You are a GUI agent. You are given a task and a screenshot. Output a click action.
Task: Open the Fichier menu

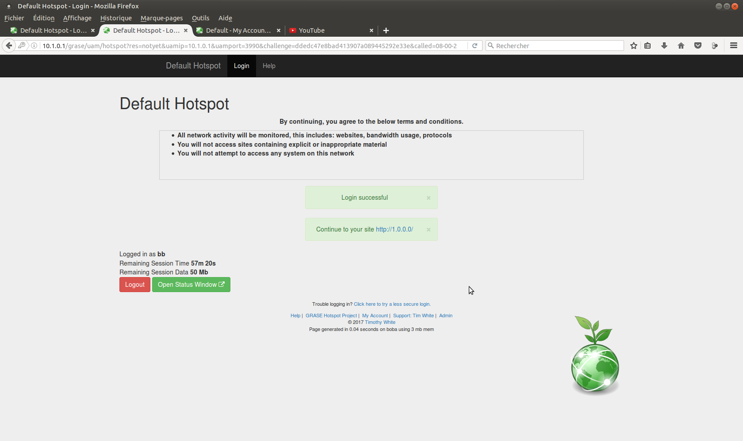pyautogui.click(x=14, y=18)
